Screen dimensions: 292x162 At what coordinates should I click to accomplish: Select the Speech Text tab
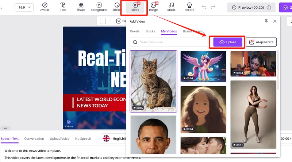coord(9,139)
